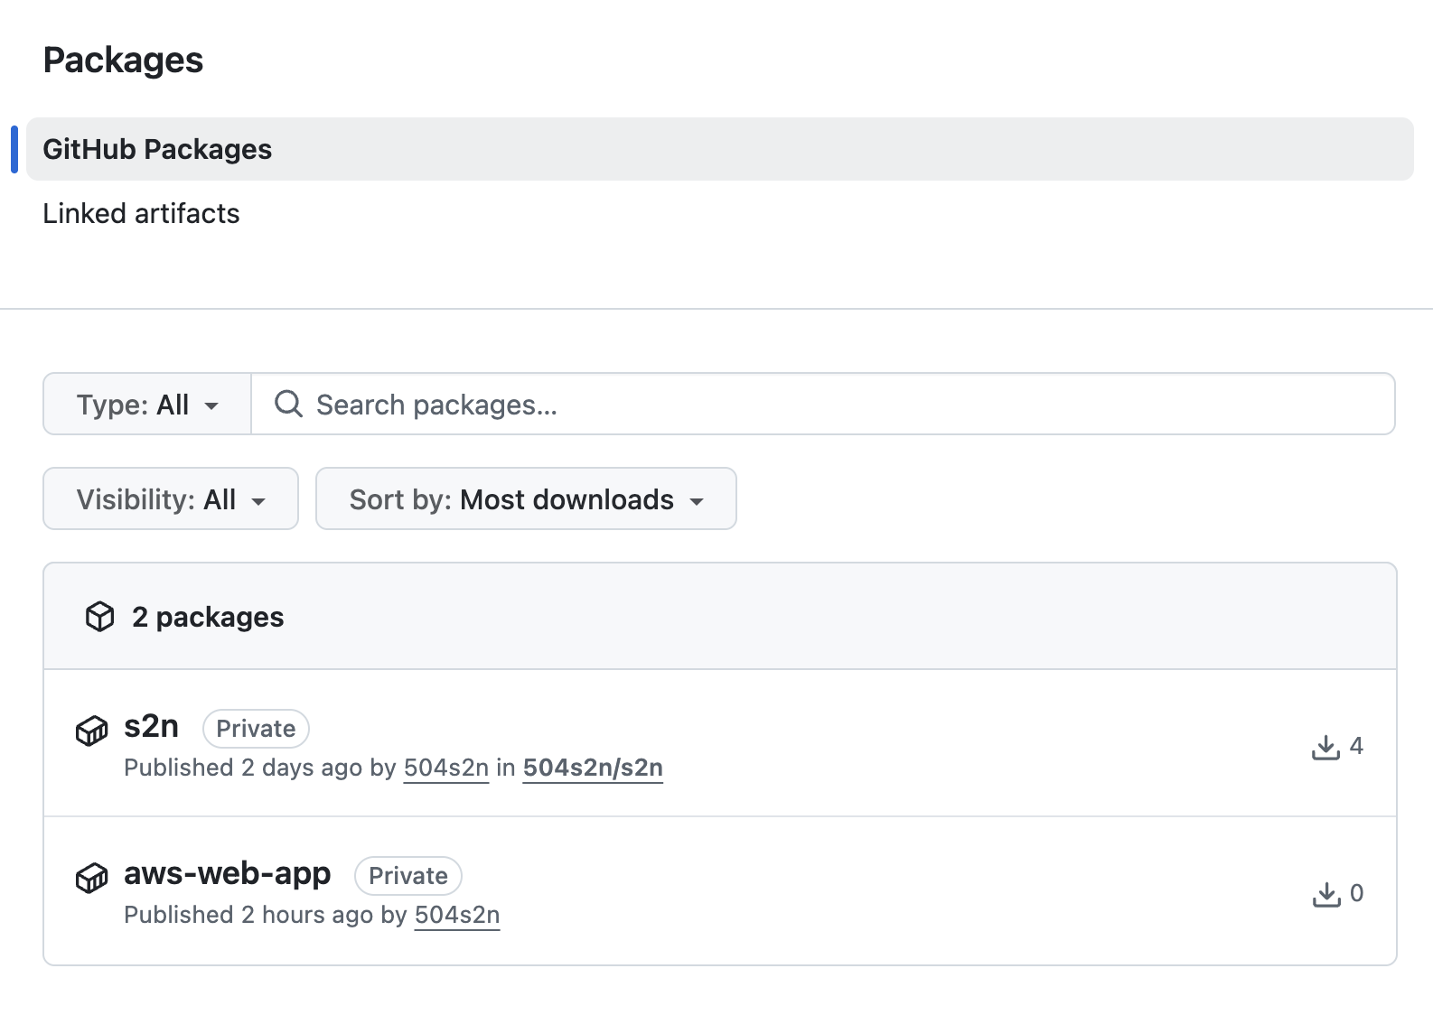
Task: Click the magnifier icon in package search
Action: [288, 404]
